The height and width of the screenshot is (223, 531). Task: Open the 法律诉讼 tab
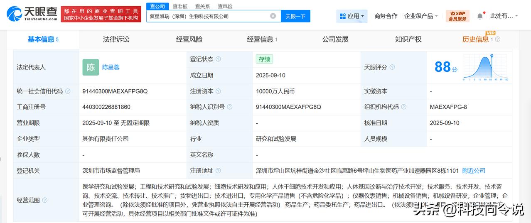(x=116, y=39)
